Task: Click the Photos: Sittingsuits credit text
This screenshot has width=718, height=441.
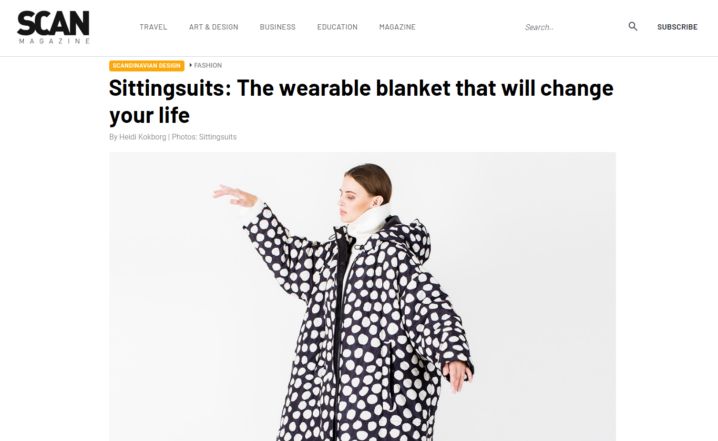Action: 204,137
